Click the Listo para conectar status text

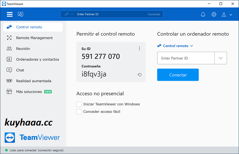click(x=36, y=150)
